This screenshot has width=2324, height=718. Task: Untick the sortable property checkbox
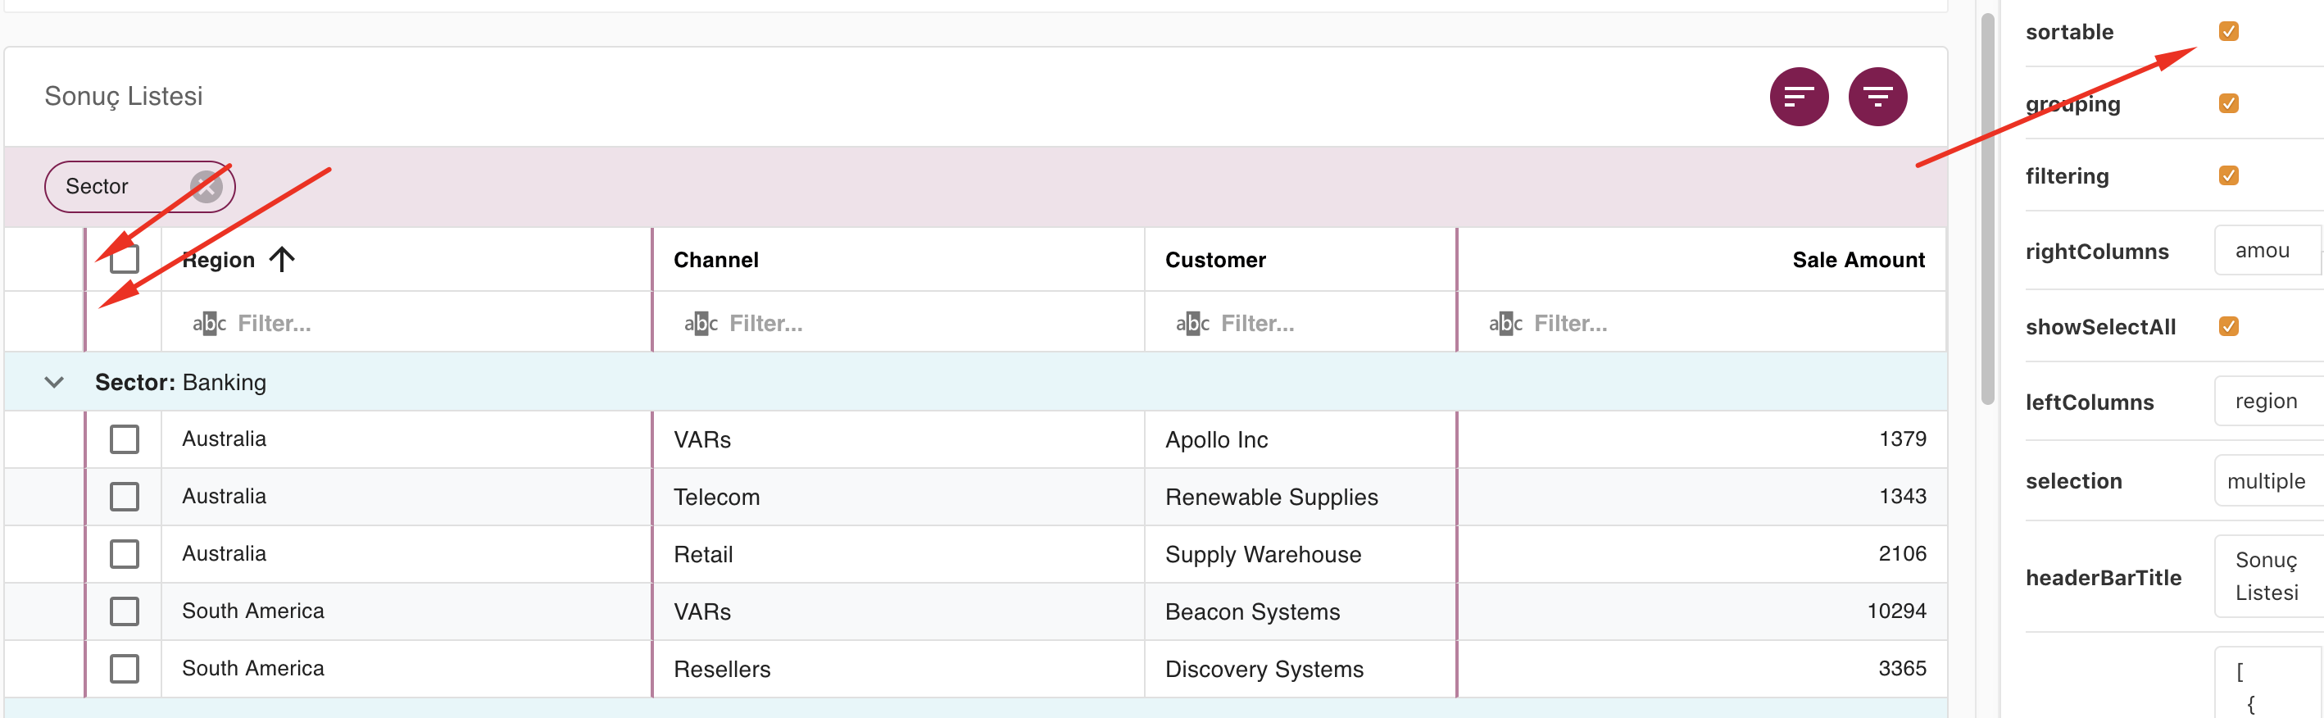click(2227, 32)
